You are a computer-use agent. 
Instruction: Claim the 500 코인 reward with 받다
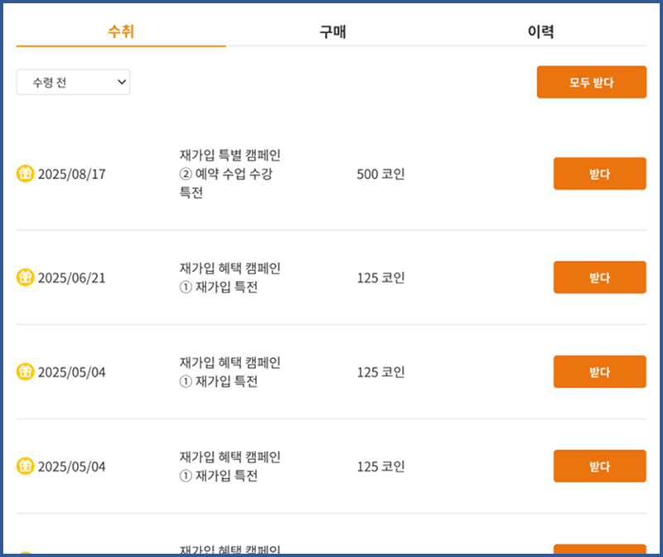599,174
